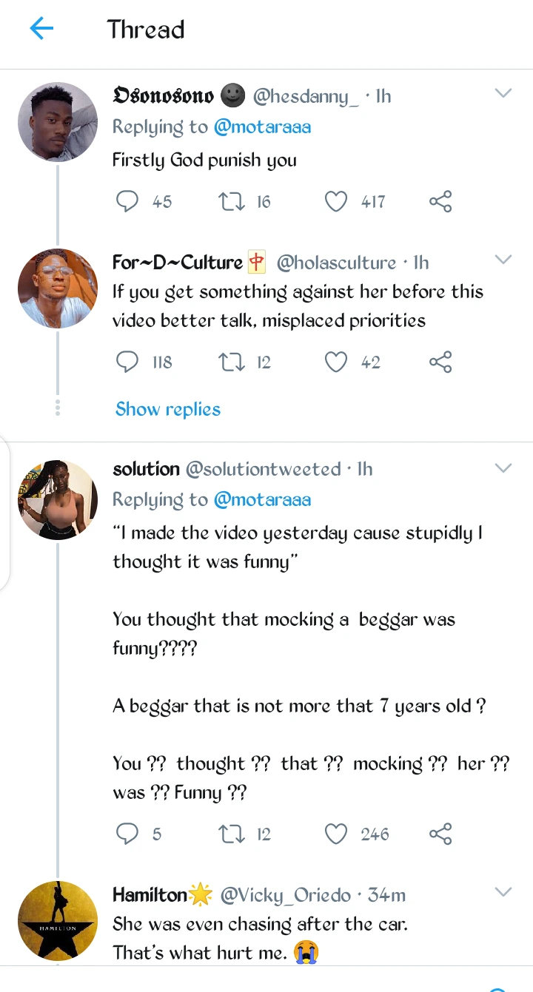Show replies under holasculture's tweet

[168, 409]
